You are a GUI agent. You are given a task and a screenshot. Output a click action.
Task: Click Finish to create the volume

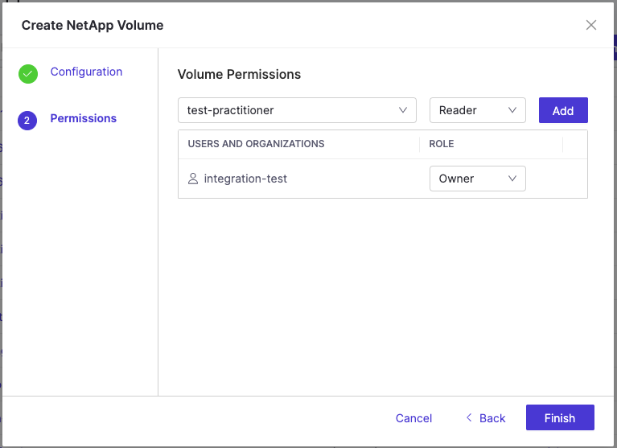[560, 417]
